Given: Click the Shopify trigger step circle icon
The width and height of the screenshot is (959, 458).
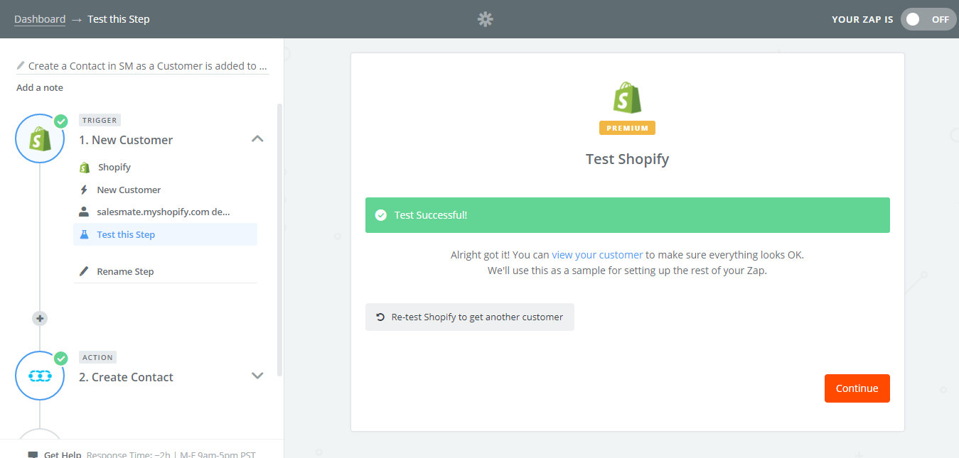Looking at the screenshot, I should [x=40, y=138].
